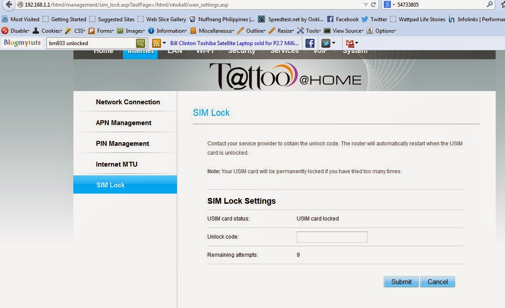This screenshot has width=505, height=308.
Task: Click the SIM Lock page heading
Action: (x=211, y=113)
